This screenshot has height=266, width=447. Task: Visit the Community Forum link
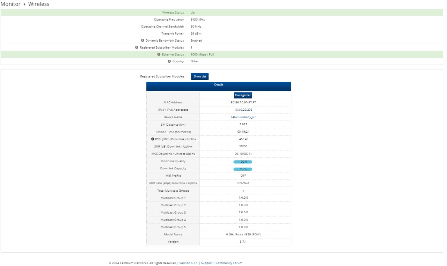pos(229,263)
